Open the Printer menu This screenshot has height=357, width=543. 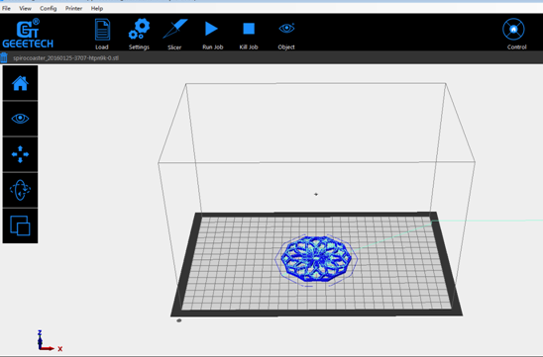(73, 8)
